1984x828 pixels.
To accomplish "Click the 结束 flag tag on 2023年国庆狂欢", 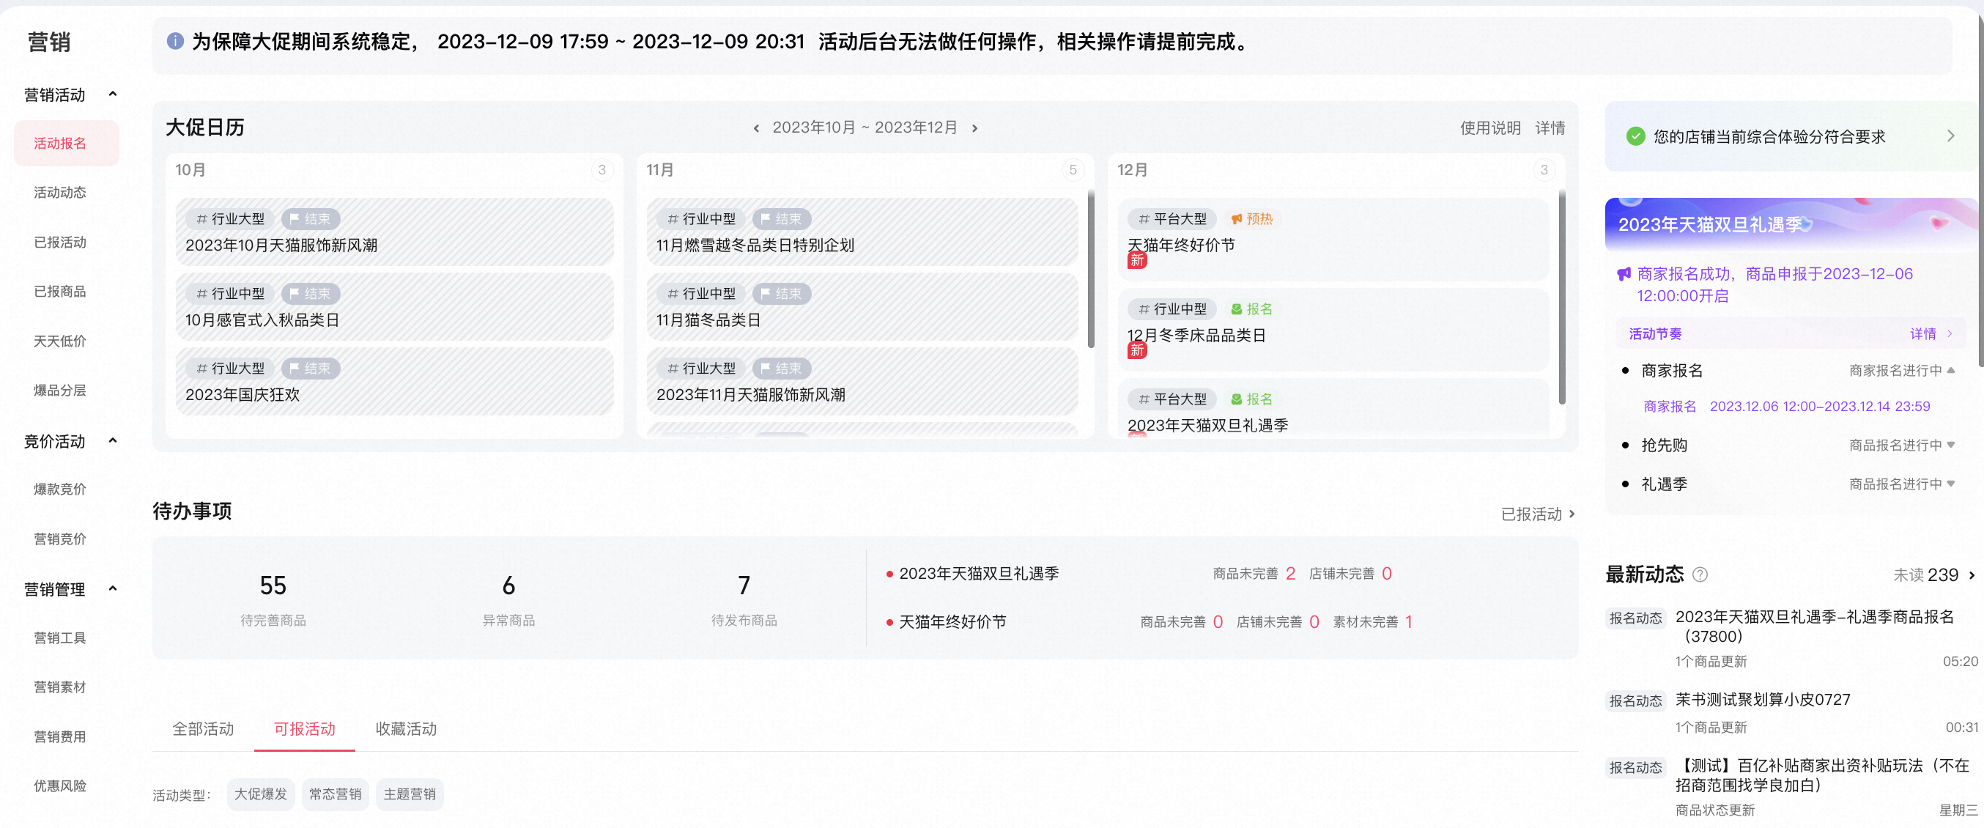I will [311, 369].
